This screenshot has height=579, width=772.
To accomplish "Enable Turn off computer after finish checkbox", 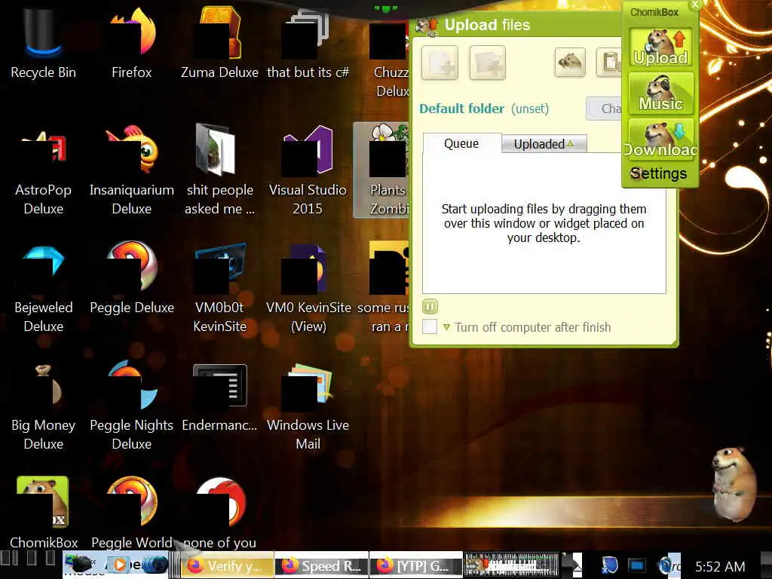I will [x=429, y=326].
